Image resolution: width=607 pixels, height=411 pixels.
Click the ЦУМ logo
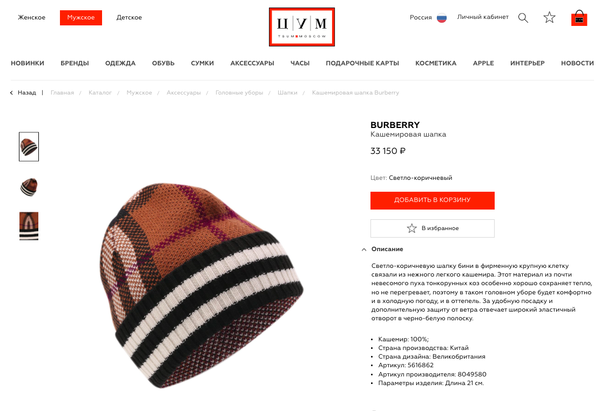pos(302,27)
